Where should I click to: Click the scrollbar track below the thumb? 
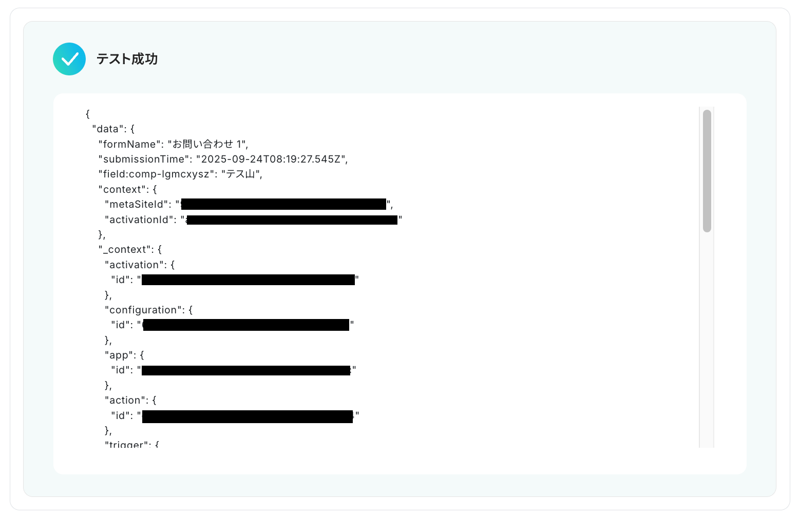[x=707, y=338]
